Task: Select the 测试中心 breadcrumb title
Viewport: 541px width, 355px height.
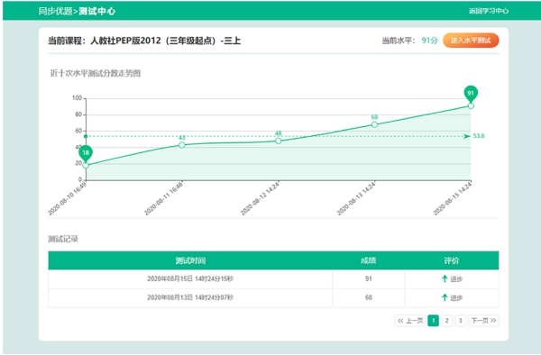Action: pos(97,11)
